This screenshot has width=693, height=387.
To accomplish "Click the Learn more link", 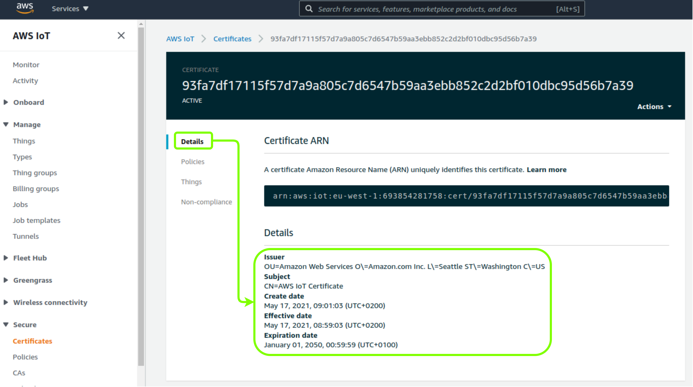I will click(x=547, y=170).
